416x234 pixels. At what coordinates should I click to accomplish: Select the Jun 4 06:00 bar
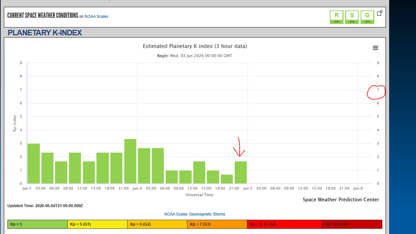pos(172,177)
